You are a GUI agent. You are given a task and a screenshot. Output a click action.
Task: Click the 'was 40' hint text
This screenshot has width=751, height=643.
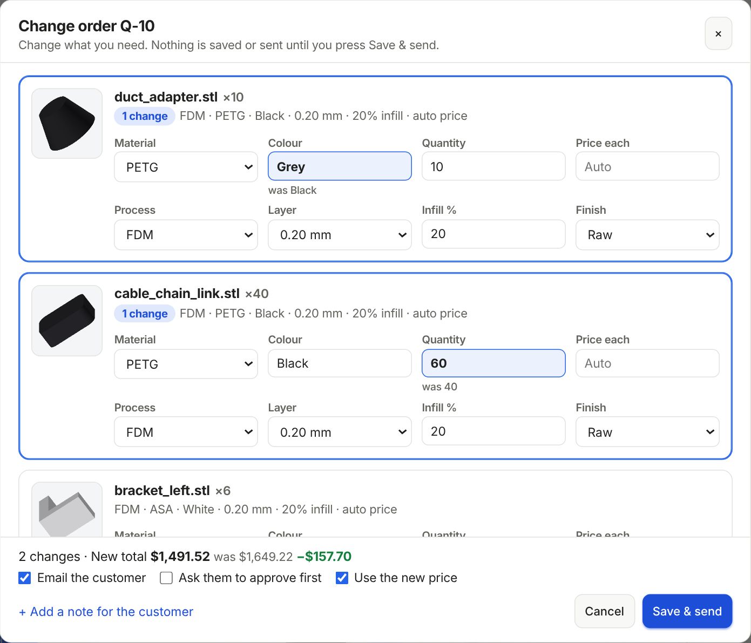pos(439,387)
